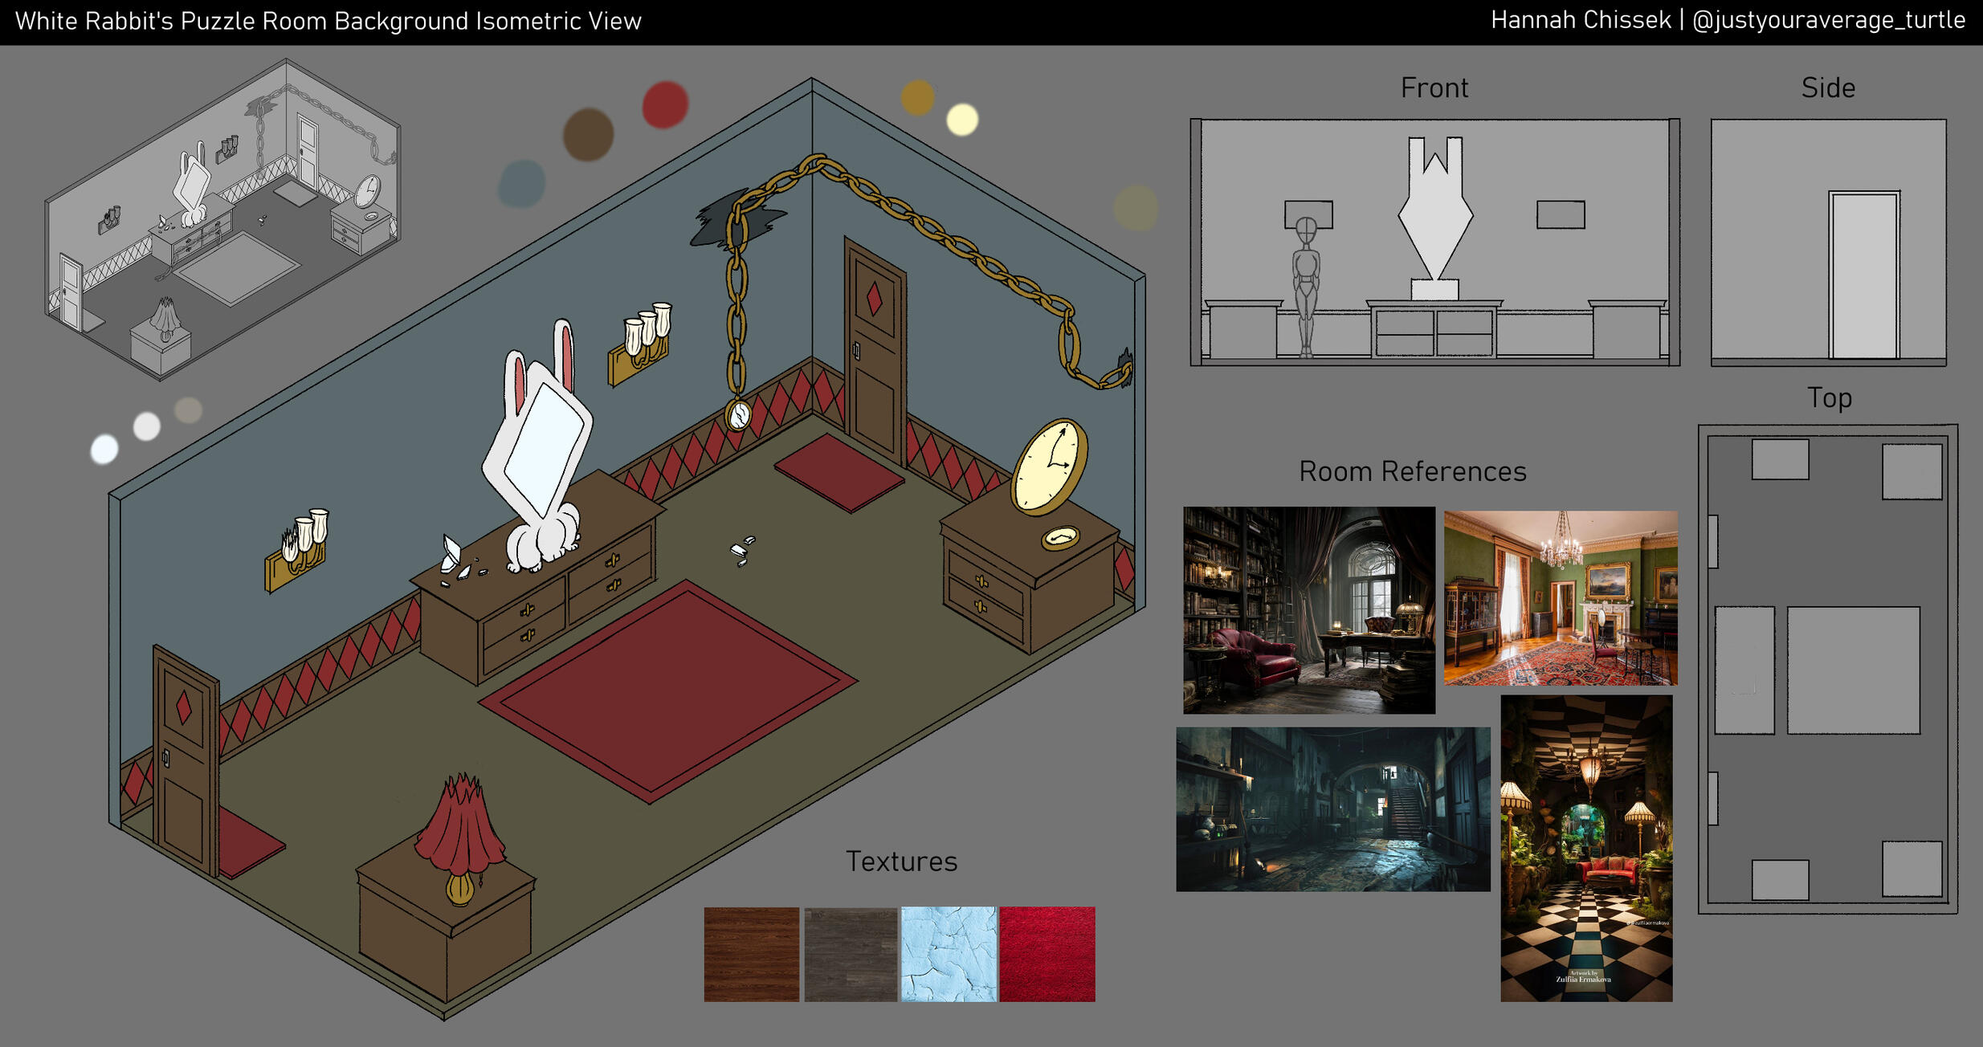Screen dimensions: 1983x1047
Task: Click the "Textures" heading
Action: (x=901, y=862)
